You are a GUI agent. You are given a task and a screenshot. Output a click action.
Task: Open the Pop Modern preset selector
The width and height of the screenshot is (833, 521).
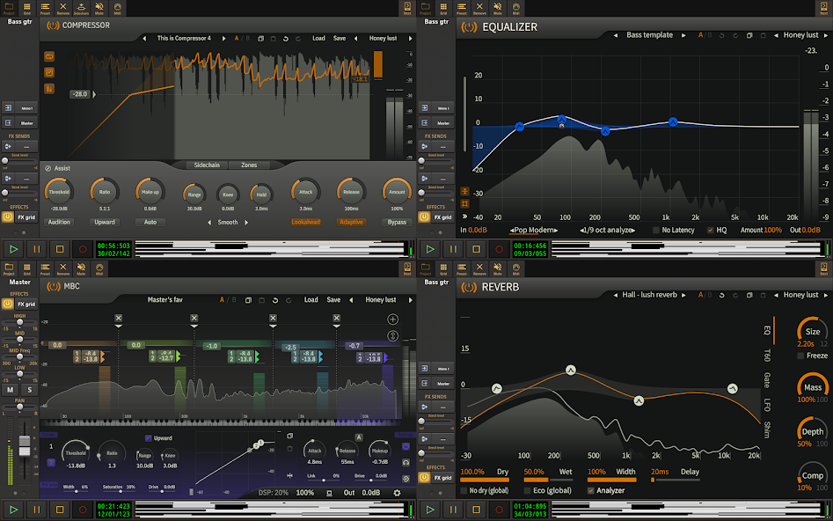[536, 230]
